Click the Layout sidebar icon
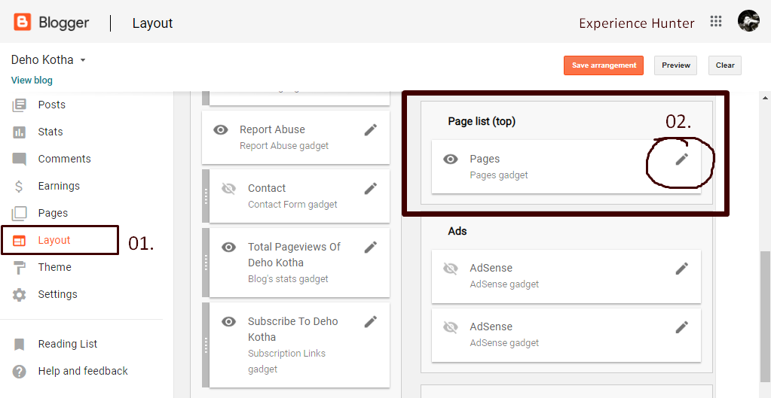Viewport: 771px width, 398px height. 19,241
